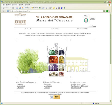This screenshot has height=105, width=112.
Task: Open the Back button history dropdown arrow
Action: point(10,8)
